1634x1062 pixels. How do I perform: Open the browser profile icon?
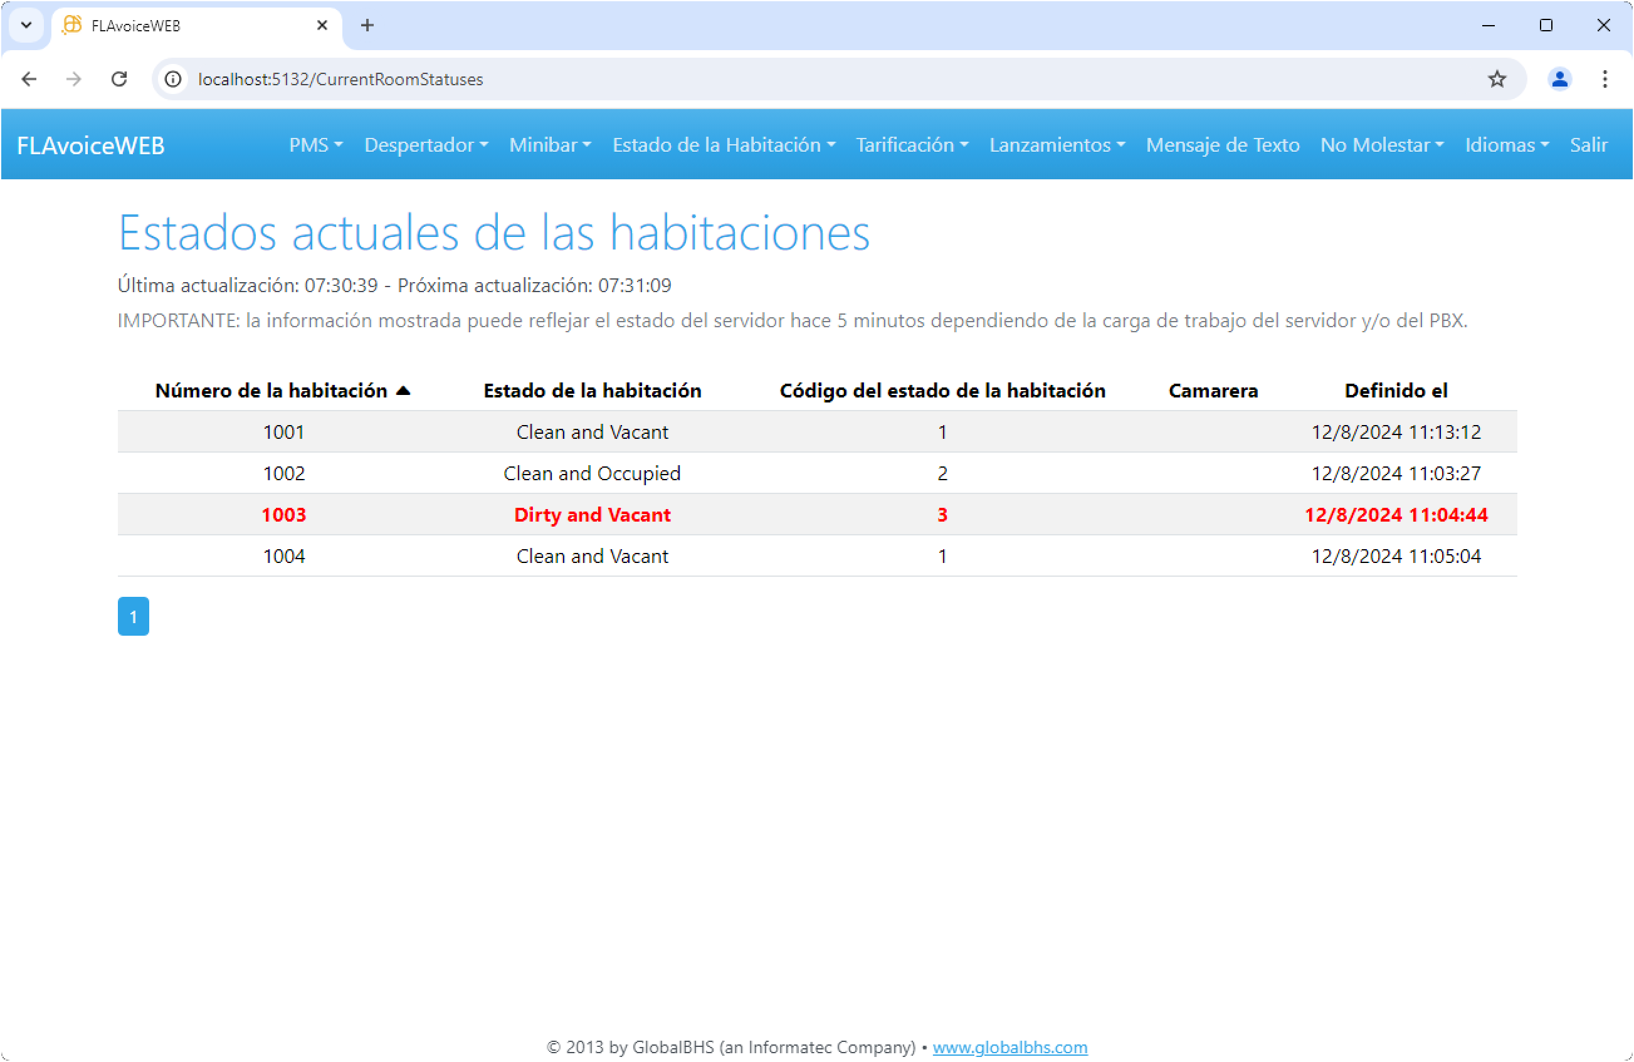[x=1559, y=79]
